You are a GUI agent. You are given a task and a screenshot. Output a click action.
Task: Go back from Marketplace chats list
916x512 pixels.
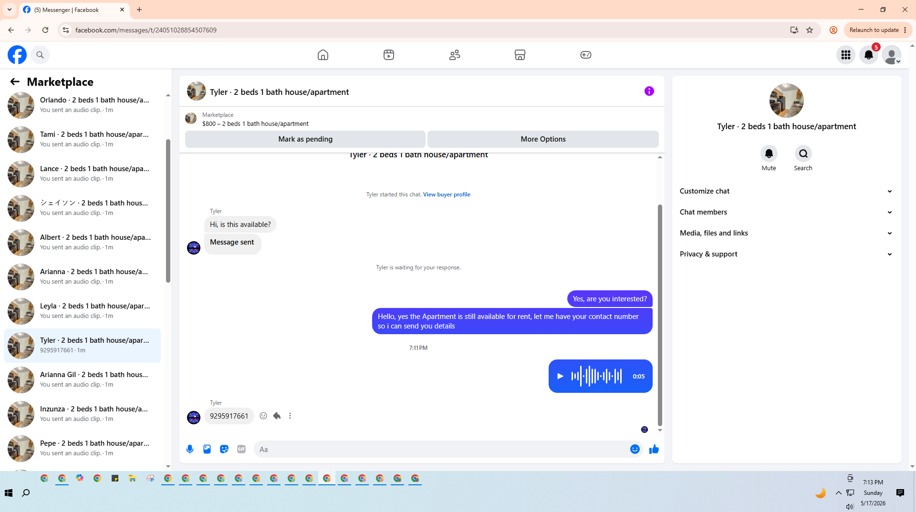(x=15, y=82)
